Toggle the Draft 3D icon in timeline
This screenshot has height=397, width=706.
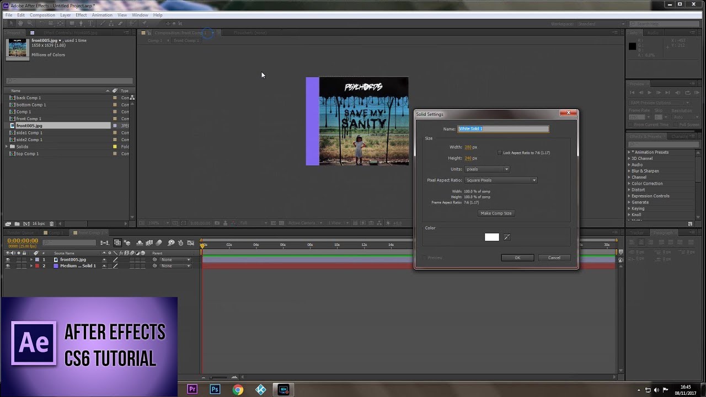click(127, 243)
